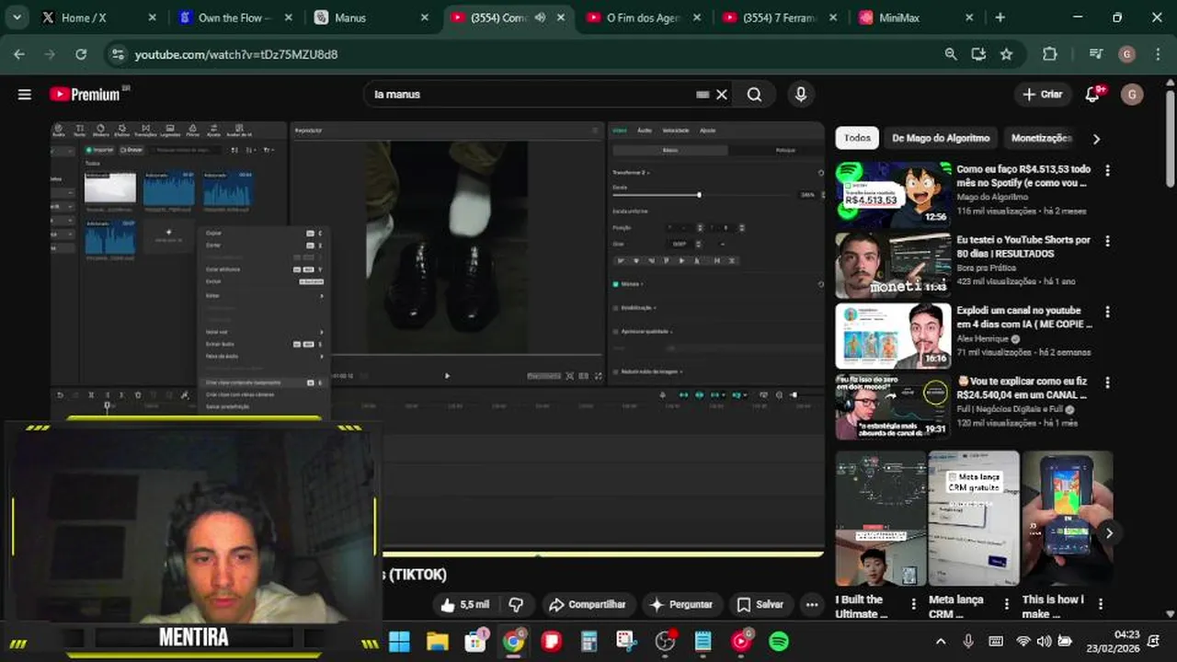Open options for 'Explodi um canal' video
The image size is (1177, 662).
point(1107,312)
